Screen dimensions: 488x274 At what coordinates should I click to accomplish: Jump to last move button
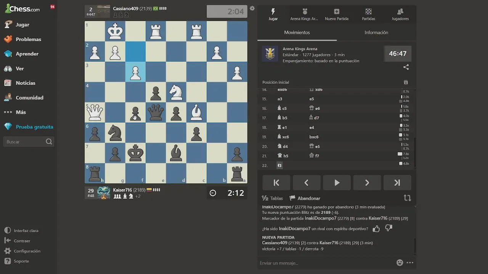coord(397,183)
